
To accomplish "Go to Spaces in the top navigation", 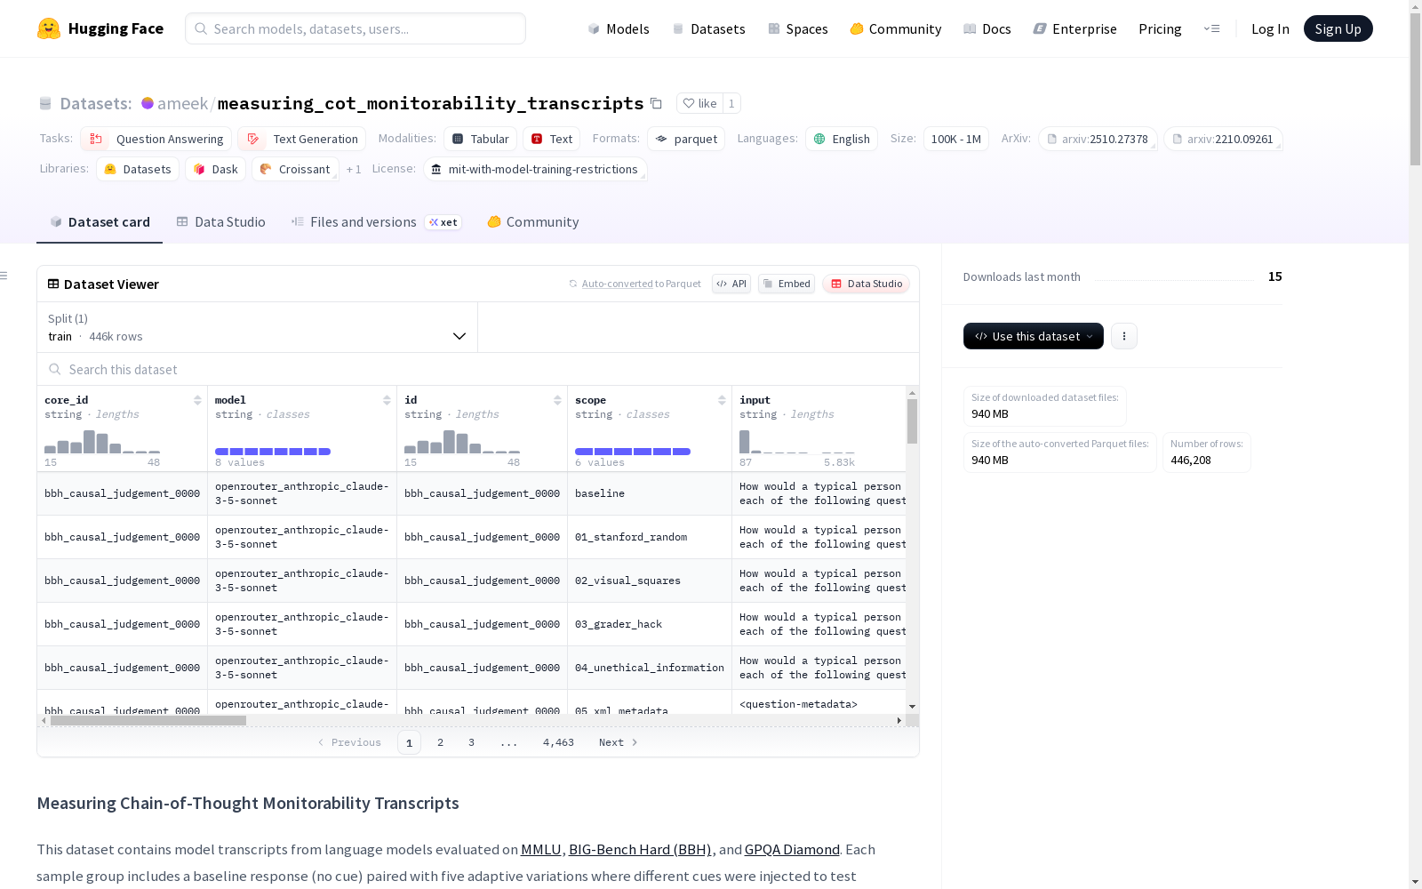I will click(798, 28).
